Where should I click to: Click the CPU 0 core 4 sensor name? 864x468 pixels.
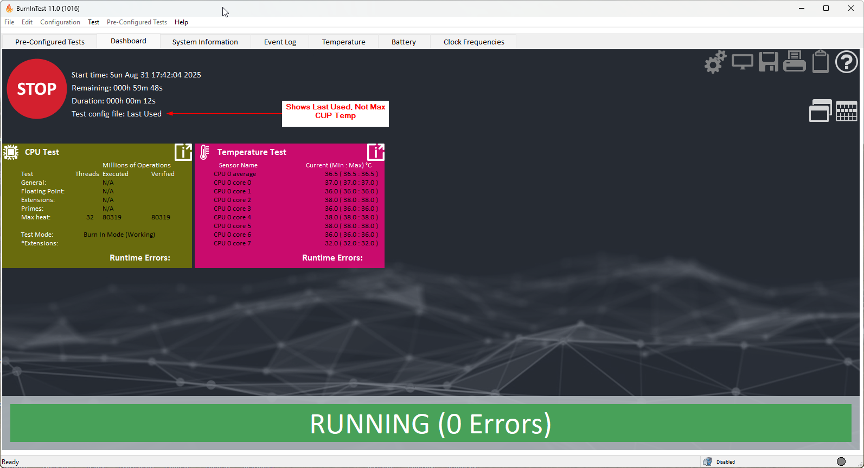(232, 217)
